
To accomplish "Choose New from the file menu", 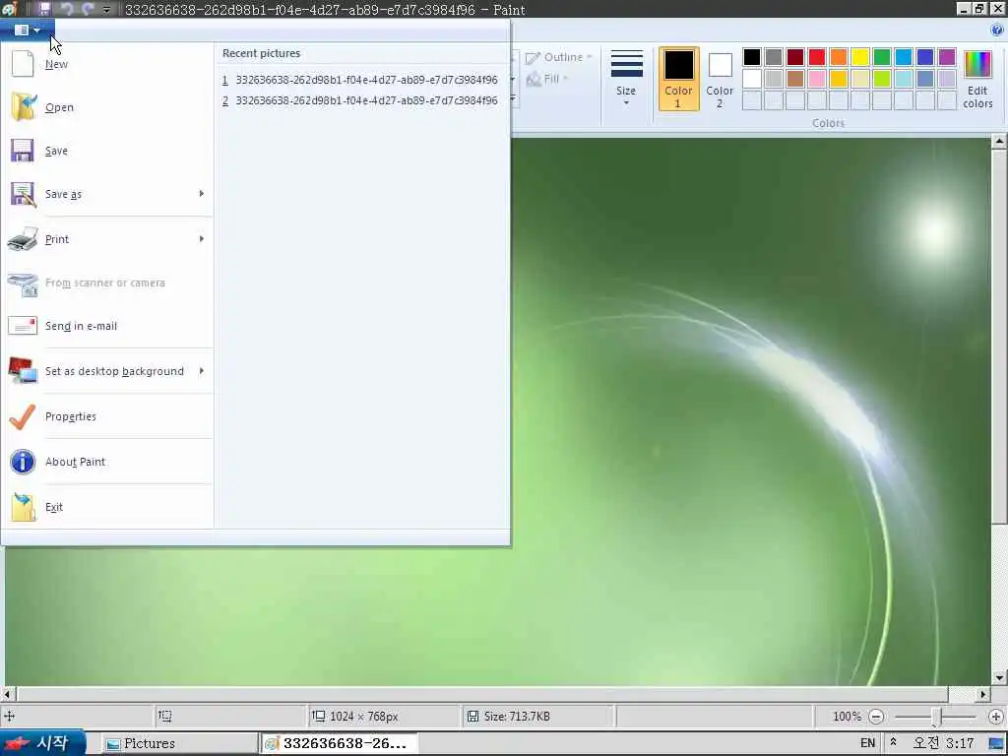I will (107, 64).
